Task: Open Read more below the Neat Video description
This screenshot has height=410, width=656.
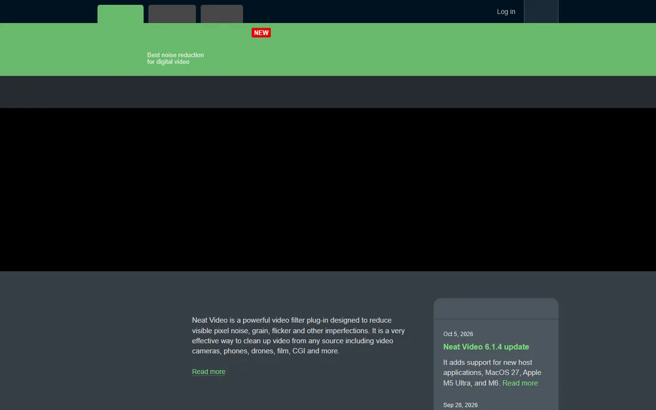Action: click(208, 371)
